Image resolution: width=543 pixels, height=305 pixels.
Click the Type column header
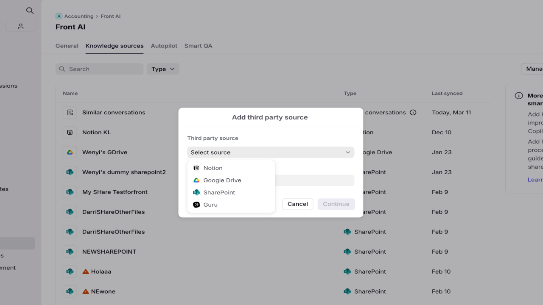point(350,93)
